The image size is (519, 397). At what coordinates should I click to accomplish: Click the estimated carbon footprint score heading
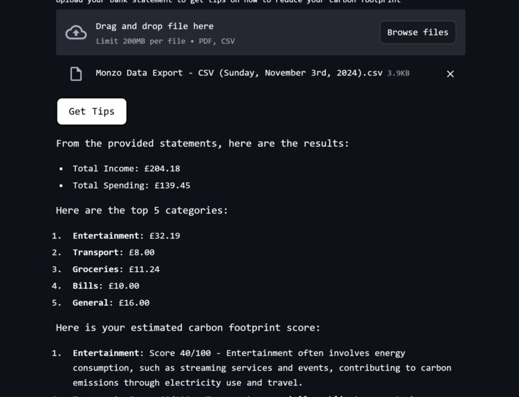pyautogui.click(x=188, y=328)
